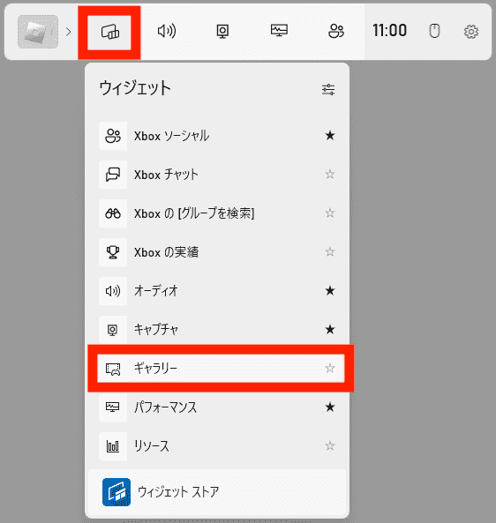Open ギャラリー widget
496x523 pixels.
coord(221,369)
